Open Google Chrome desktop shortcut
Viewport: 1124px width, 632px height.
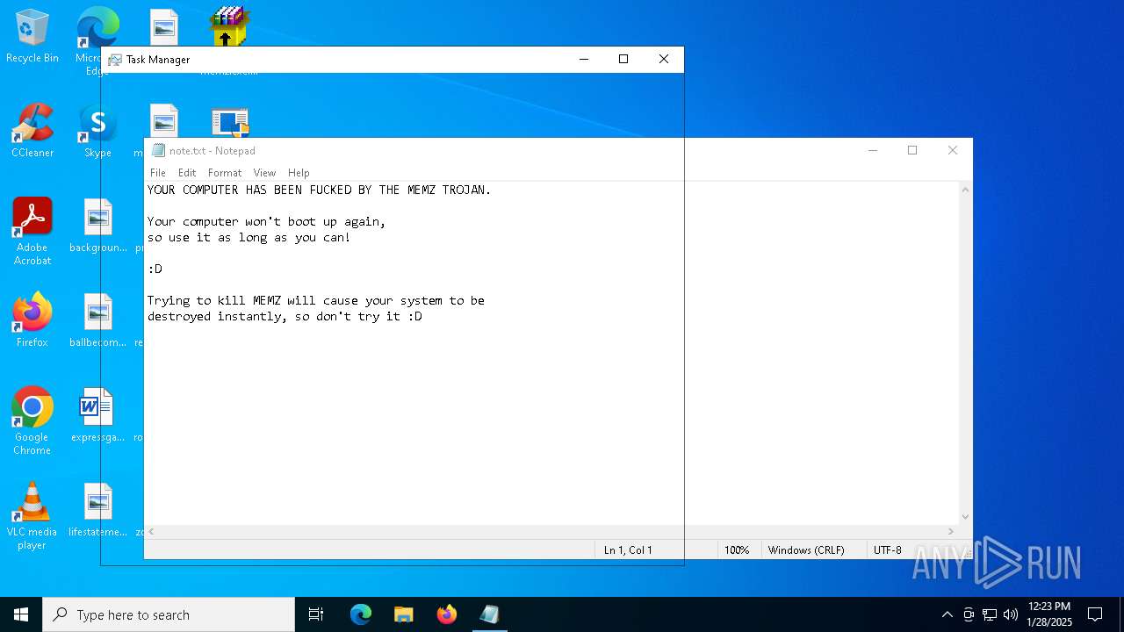coord(32,420)
